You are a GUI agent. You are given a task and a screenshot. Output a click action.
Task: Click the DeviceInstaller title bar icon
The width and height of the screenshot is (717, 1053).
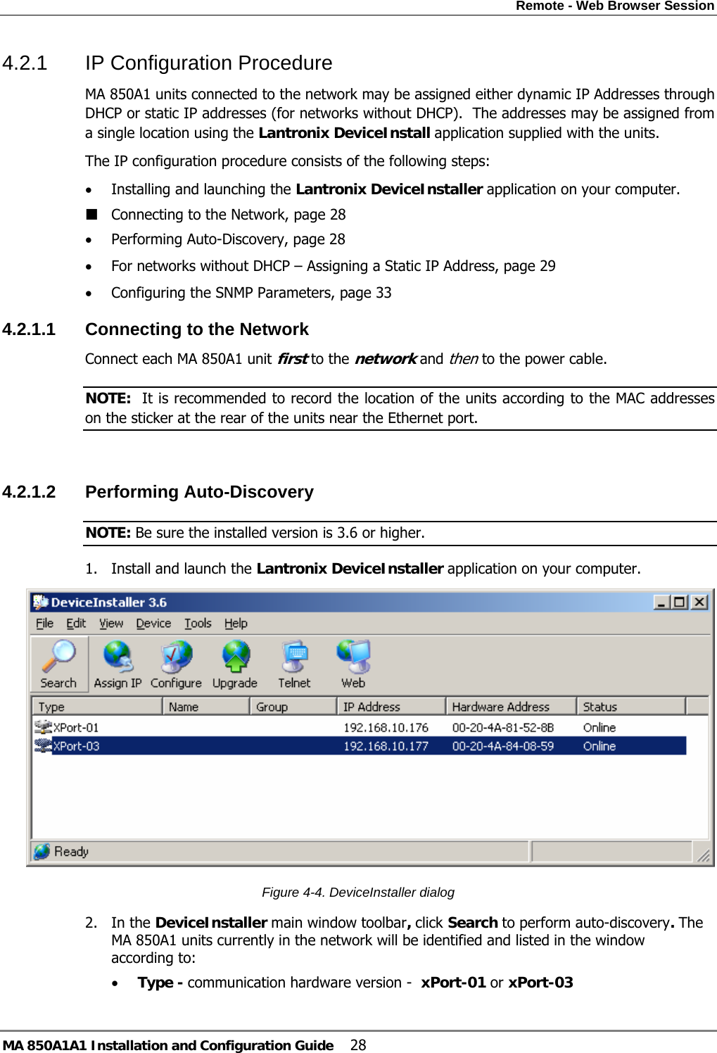tap(41, 602)
